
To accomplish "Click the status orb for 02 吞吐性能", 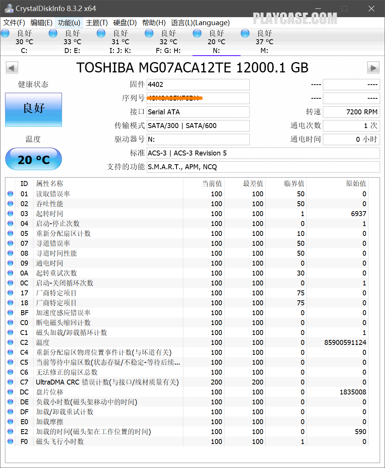I will tap(10, 204).
